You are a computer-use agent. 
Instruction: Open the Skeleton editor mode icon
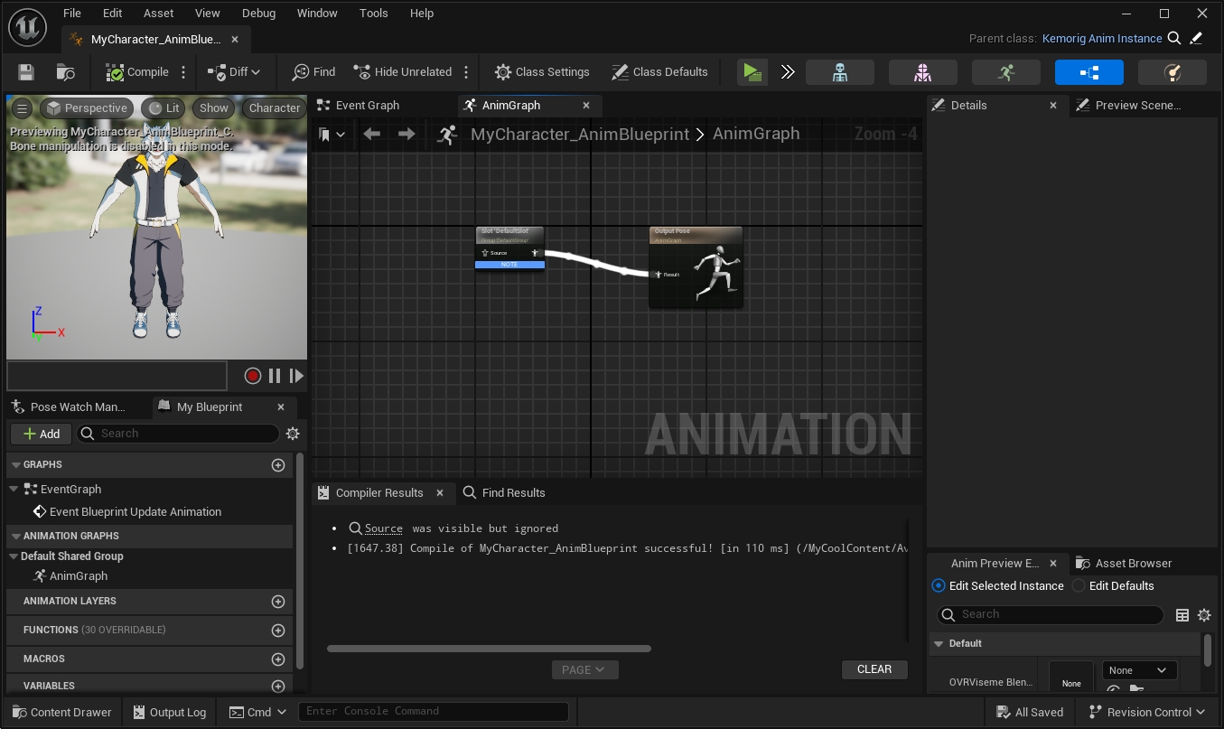click(x=839, y=72)
